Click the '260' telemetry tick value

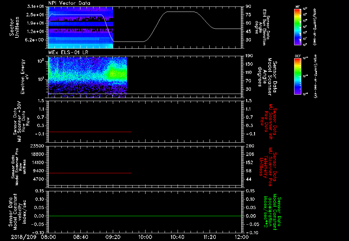[250, 146]
